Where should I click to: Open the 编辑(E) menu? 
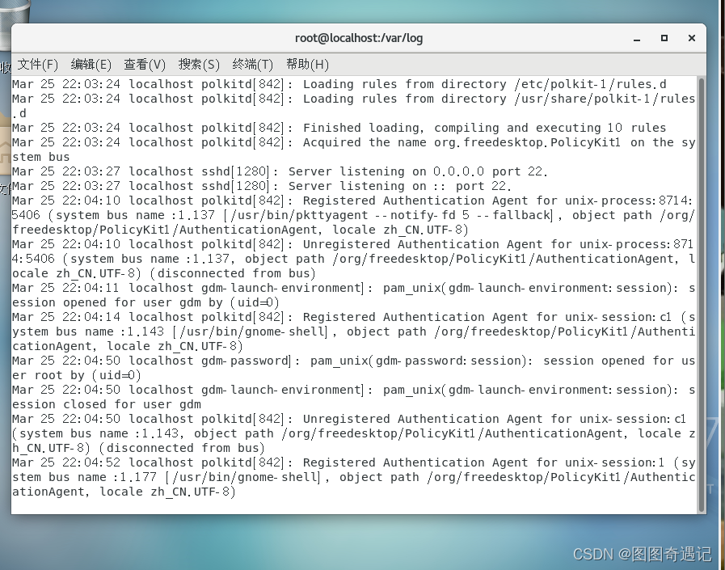[x=91, y=65]
